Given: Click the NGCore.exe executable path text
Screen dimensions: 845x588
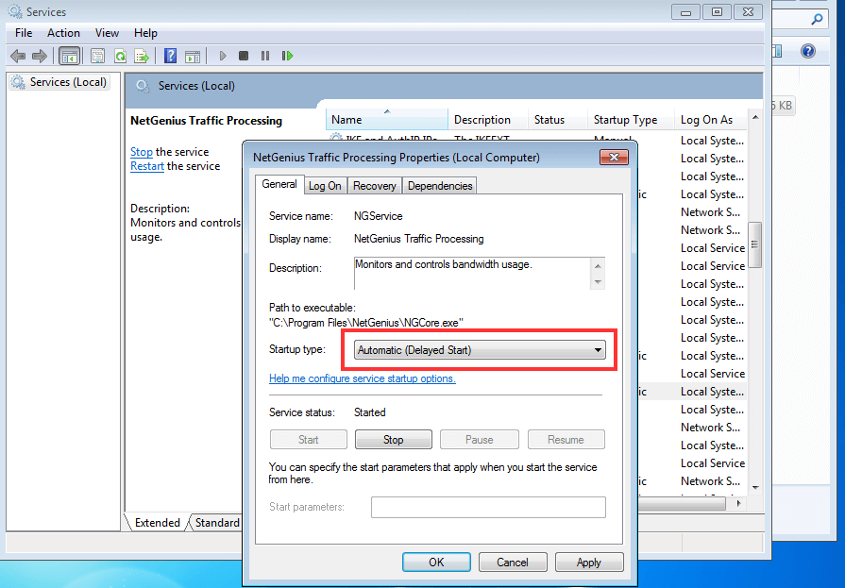Looking at the screenshot, I should pos(366,323).
